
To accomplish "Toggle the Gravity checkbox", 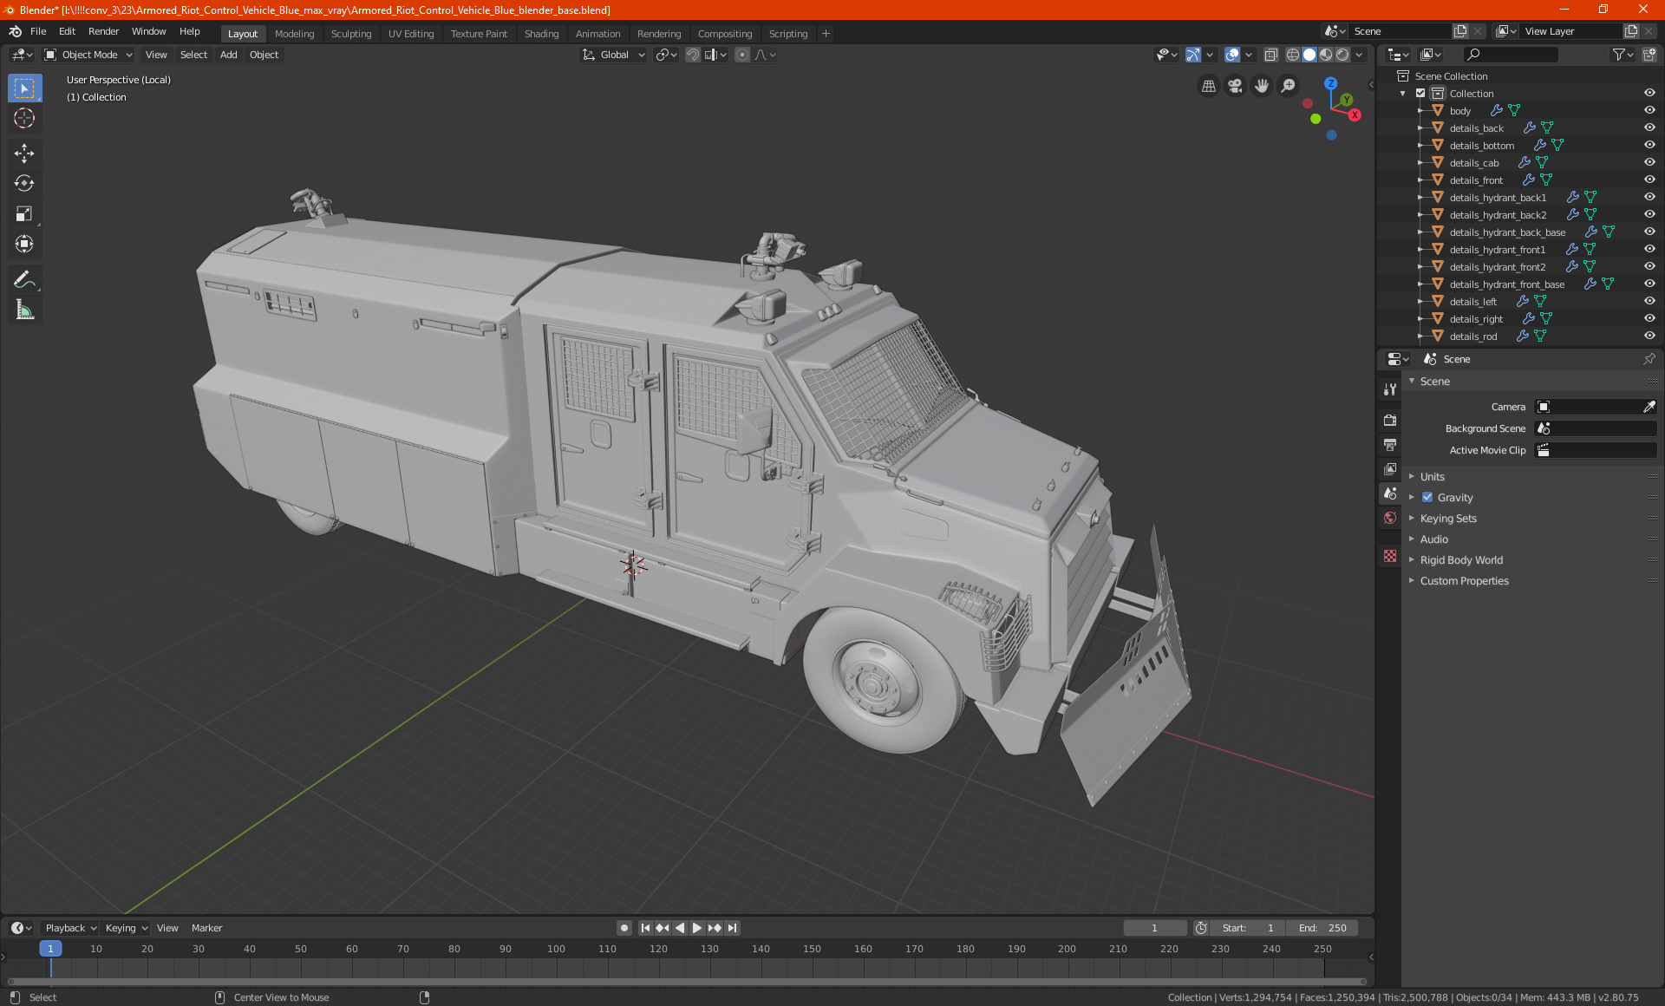I will pyautogui.click(x=1427, y=498).
